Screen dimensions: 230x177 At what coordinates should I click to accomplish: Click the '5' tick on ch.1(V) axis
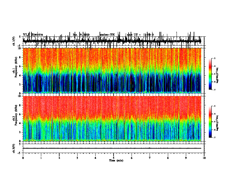20,37
